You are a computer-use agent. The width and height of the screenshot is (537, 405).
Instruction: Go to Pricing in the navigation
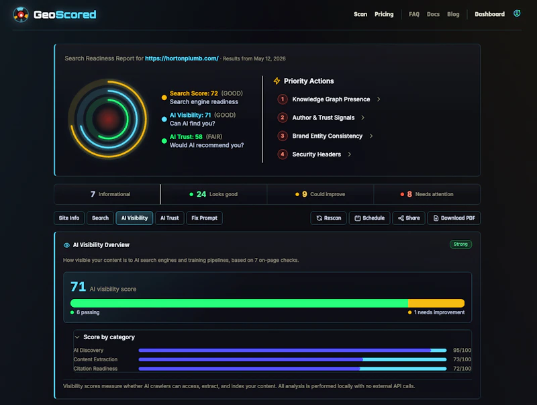click(384, 14)
